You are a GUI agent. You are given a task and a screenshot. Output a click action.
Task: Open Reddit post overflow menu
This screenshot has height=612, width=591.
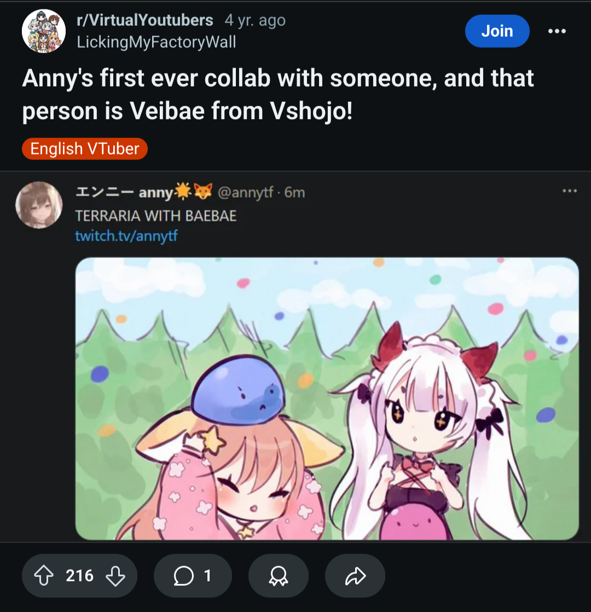557,31
